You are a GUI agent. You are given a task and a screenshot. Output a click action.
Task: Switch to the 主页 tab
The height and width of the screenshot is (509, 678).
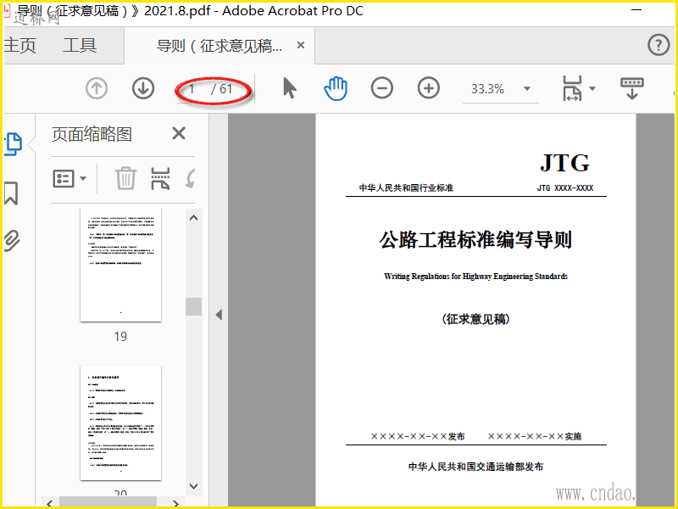pyautogui.click(x=19, y=46)
